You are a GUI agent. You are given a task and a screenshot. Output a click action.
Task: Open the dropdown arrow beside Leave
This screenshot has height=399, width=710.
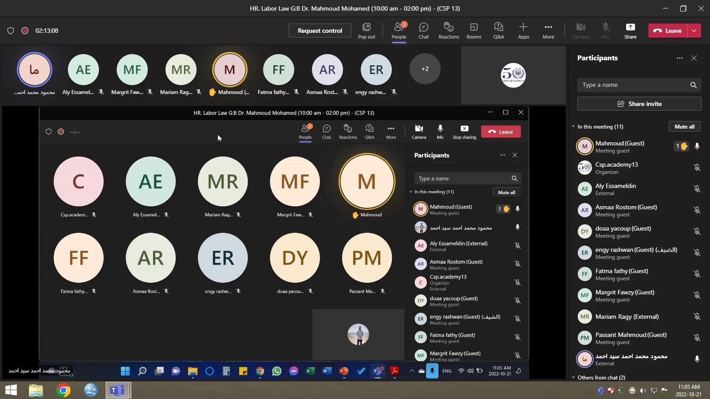(x=694, y=31)
